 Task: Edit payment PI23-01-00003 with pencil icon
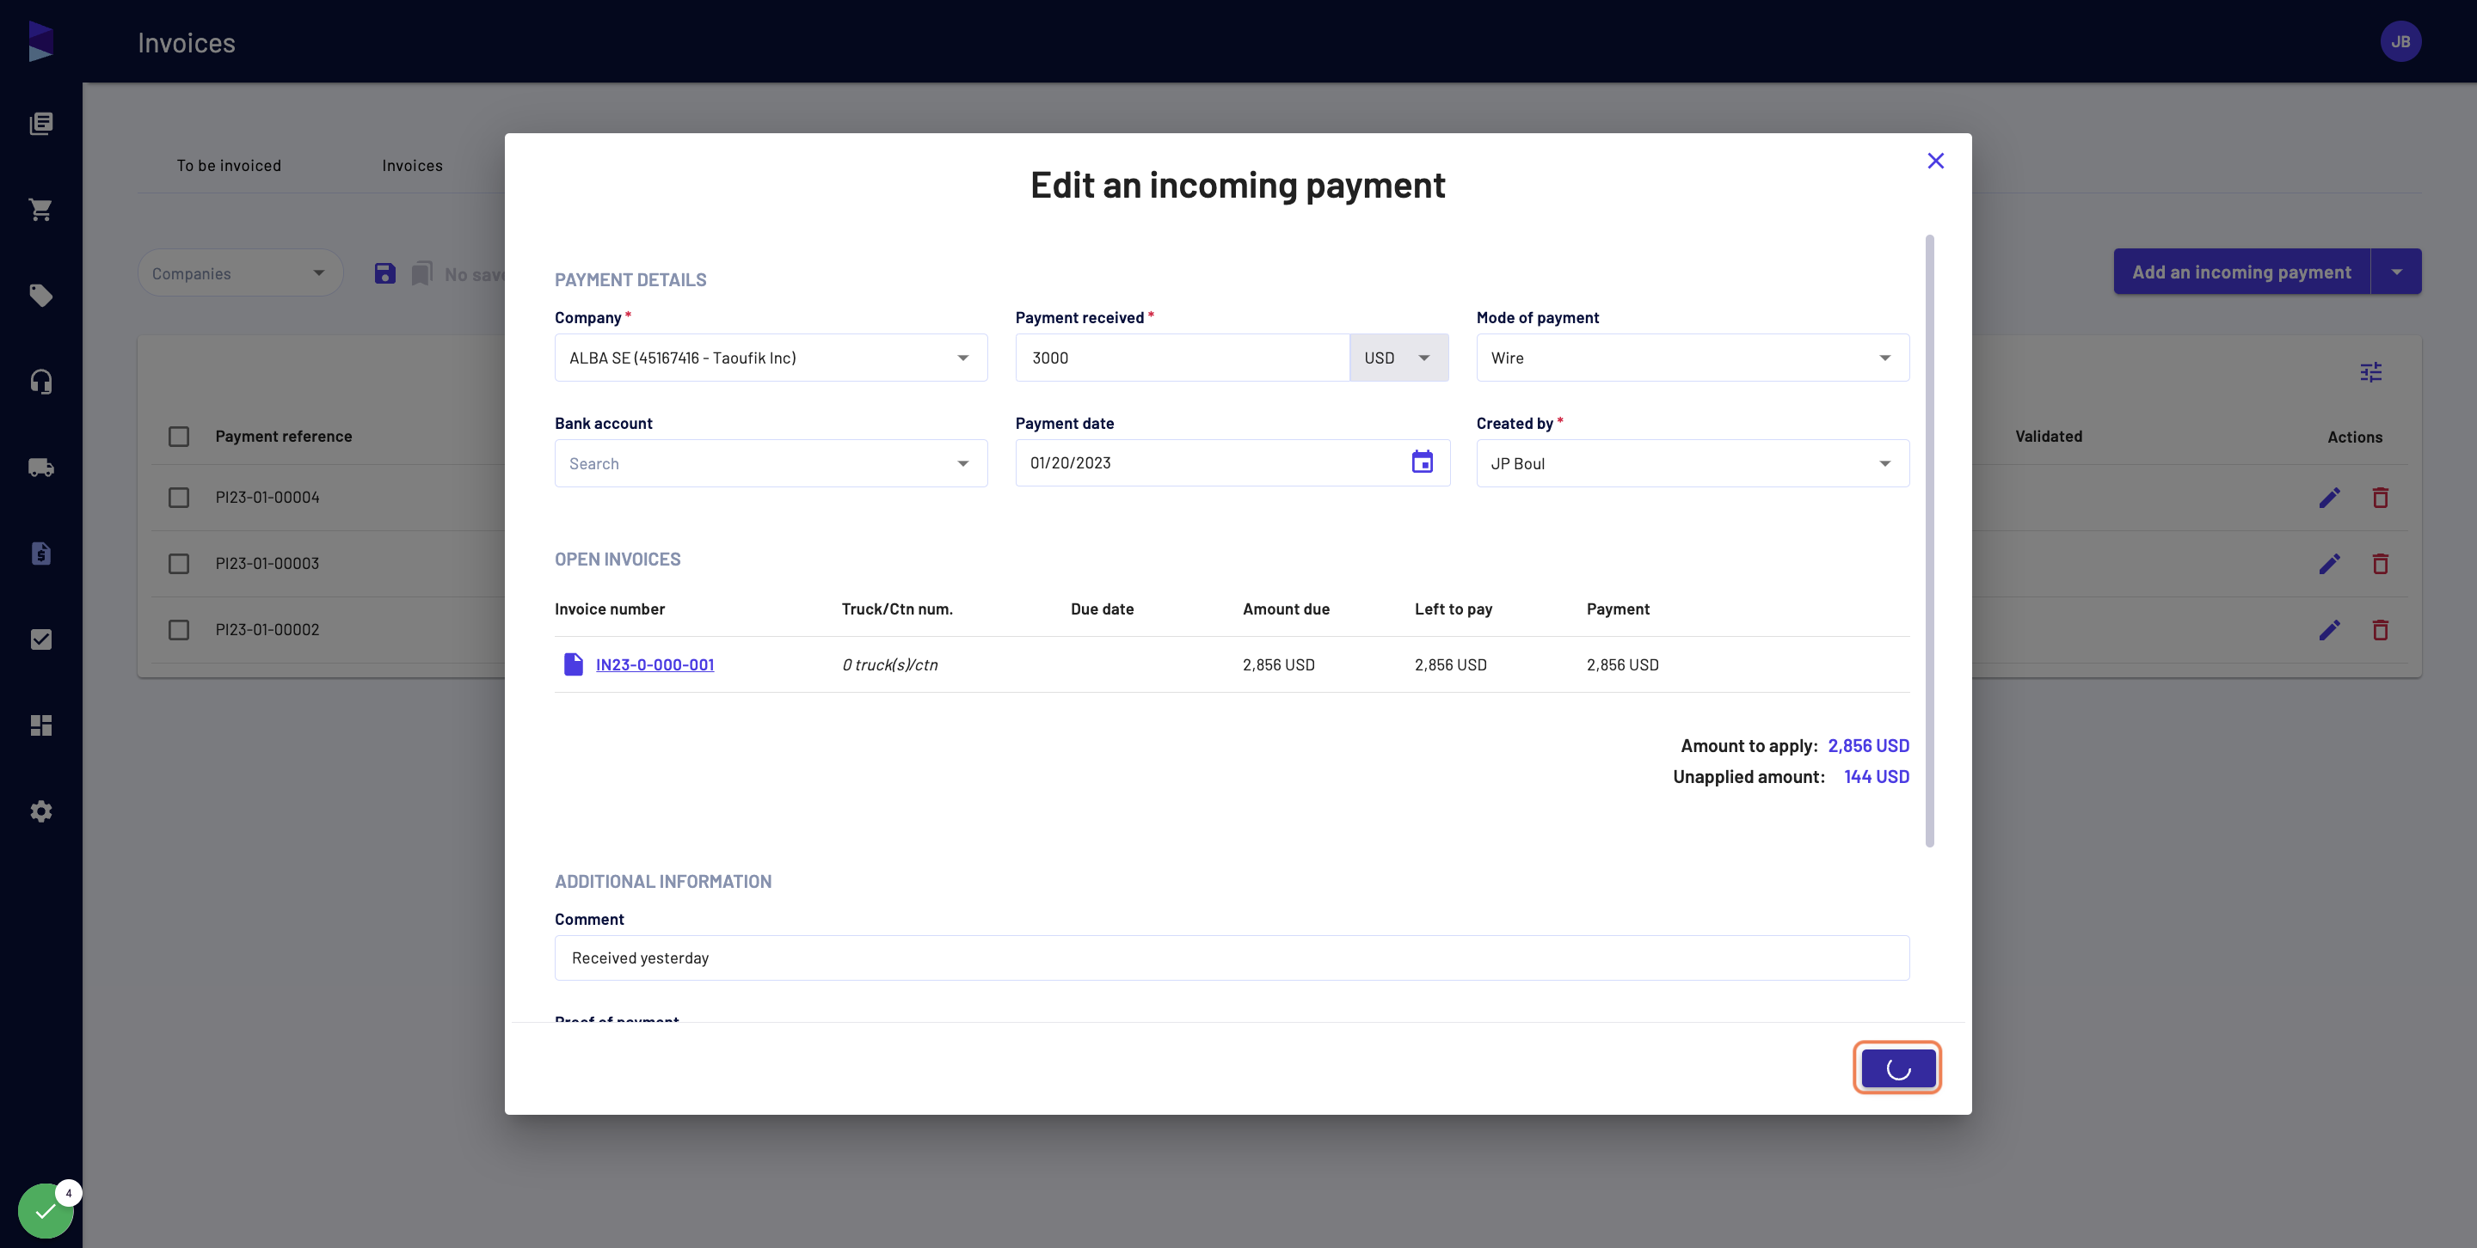pos(2329,564)
